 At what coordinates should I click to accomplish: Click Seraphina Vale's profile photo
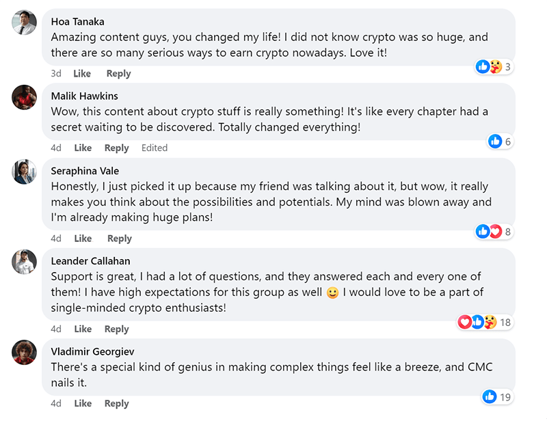point(25,172)
